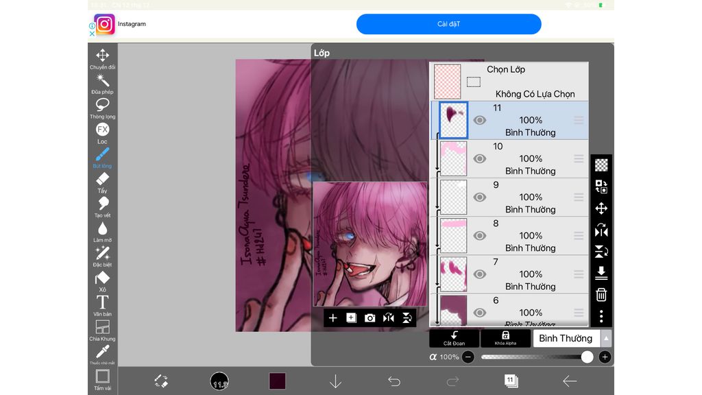
Task: Open the Tấm vải canvas tool
Action: click(x=103, y=380)
